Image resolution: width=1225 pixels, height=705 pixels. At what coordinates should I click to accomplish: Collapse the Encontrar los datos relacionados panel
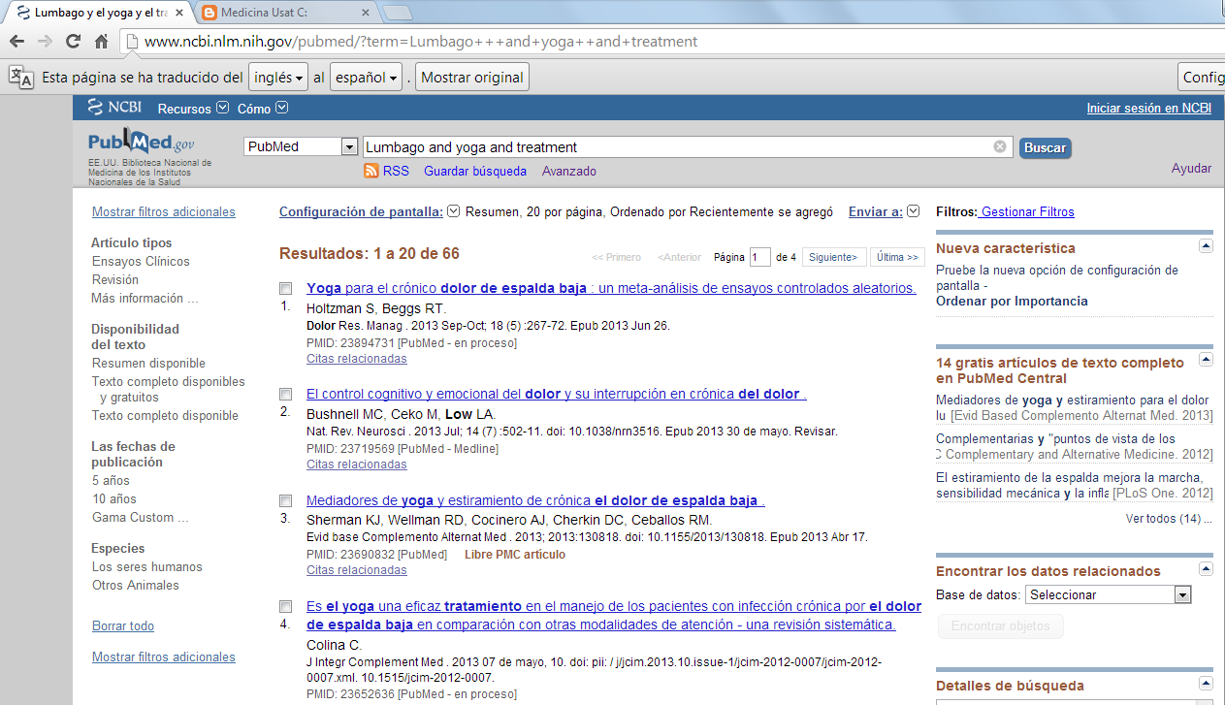(x=1206, y=569)
